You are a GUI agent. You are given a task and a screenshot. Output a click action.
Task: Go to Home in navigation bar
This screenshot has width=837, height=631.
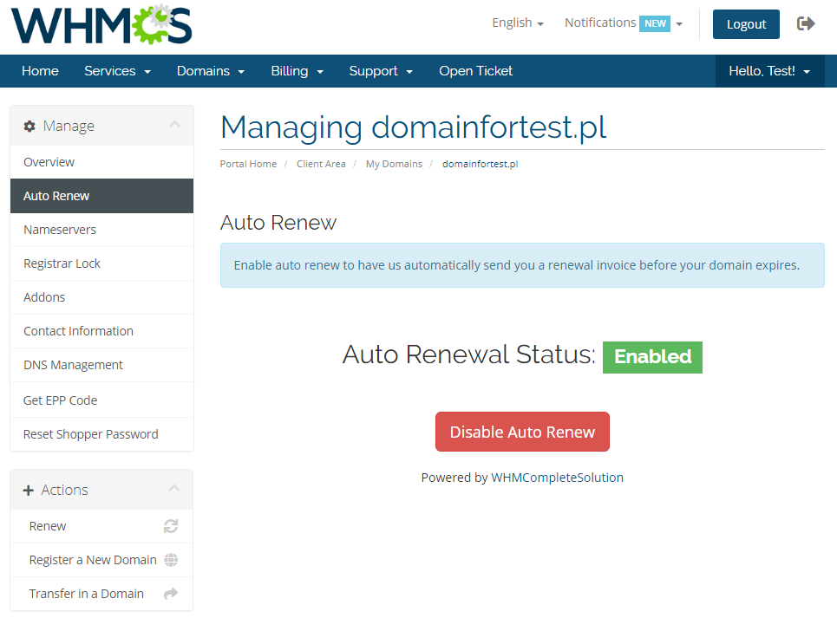click(40, 71)
